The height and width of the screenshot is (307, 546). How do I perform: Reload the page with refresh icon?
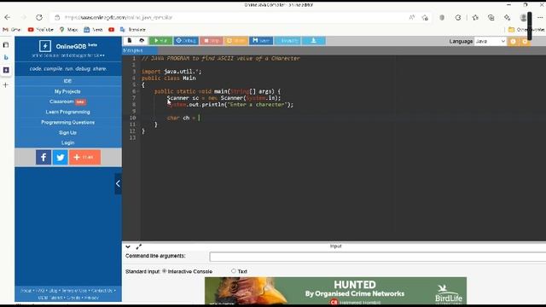[39, 17]
